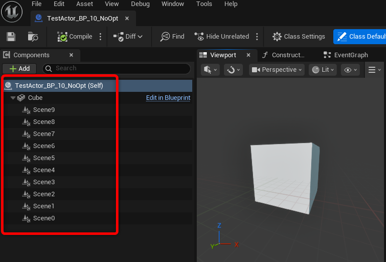Click the Unreal Engine logo icon
The image size is (386, 262).
coord(12,12)
